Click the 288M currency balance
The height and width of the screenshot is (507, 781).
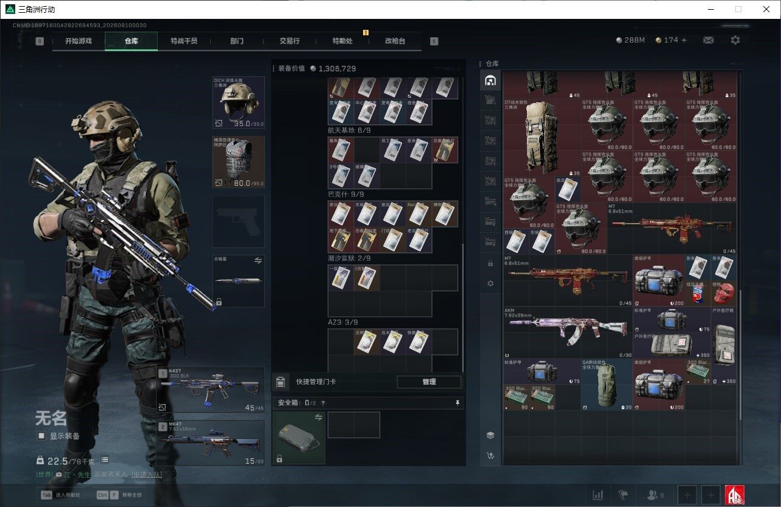[630, 40]
